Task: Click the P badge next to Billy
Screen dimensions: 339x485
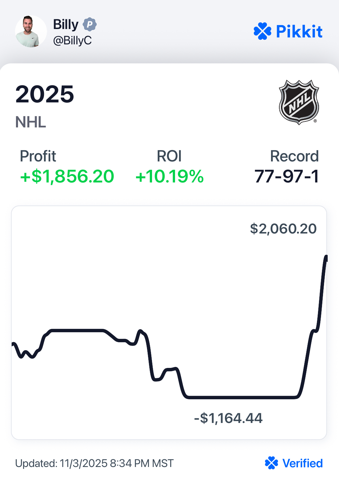Action: (x=89, y=24)
